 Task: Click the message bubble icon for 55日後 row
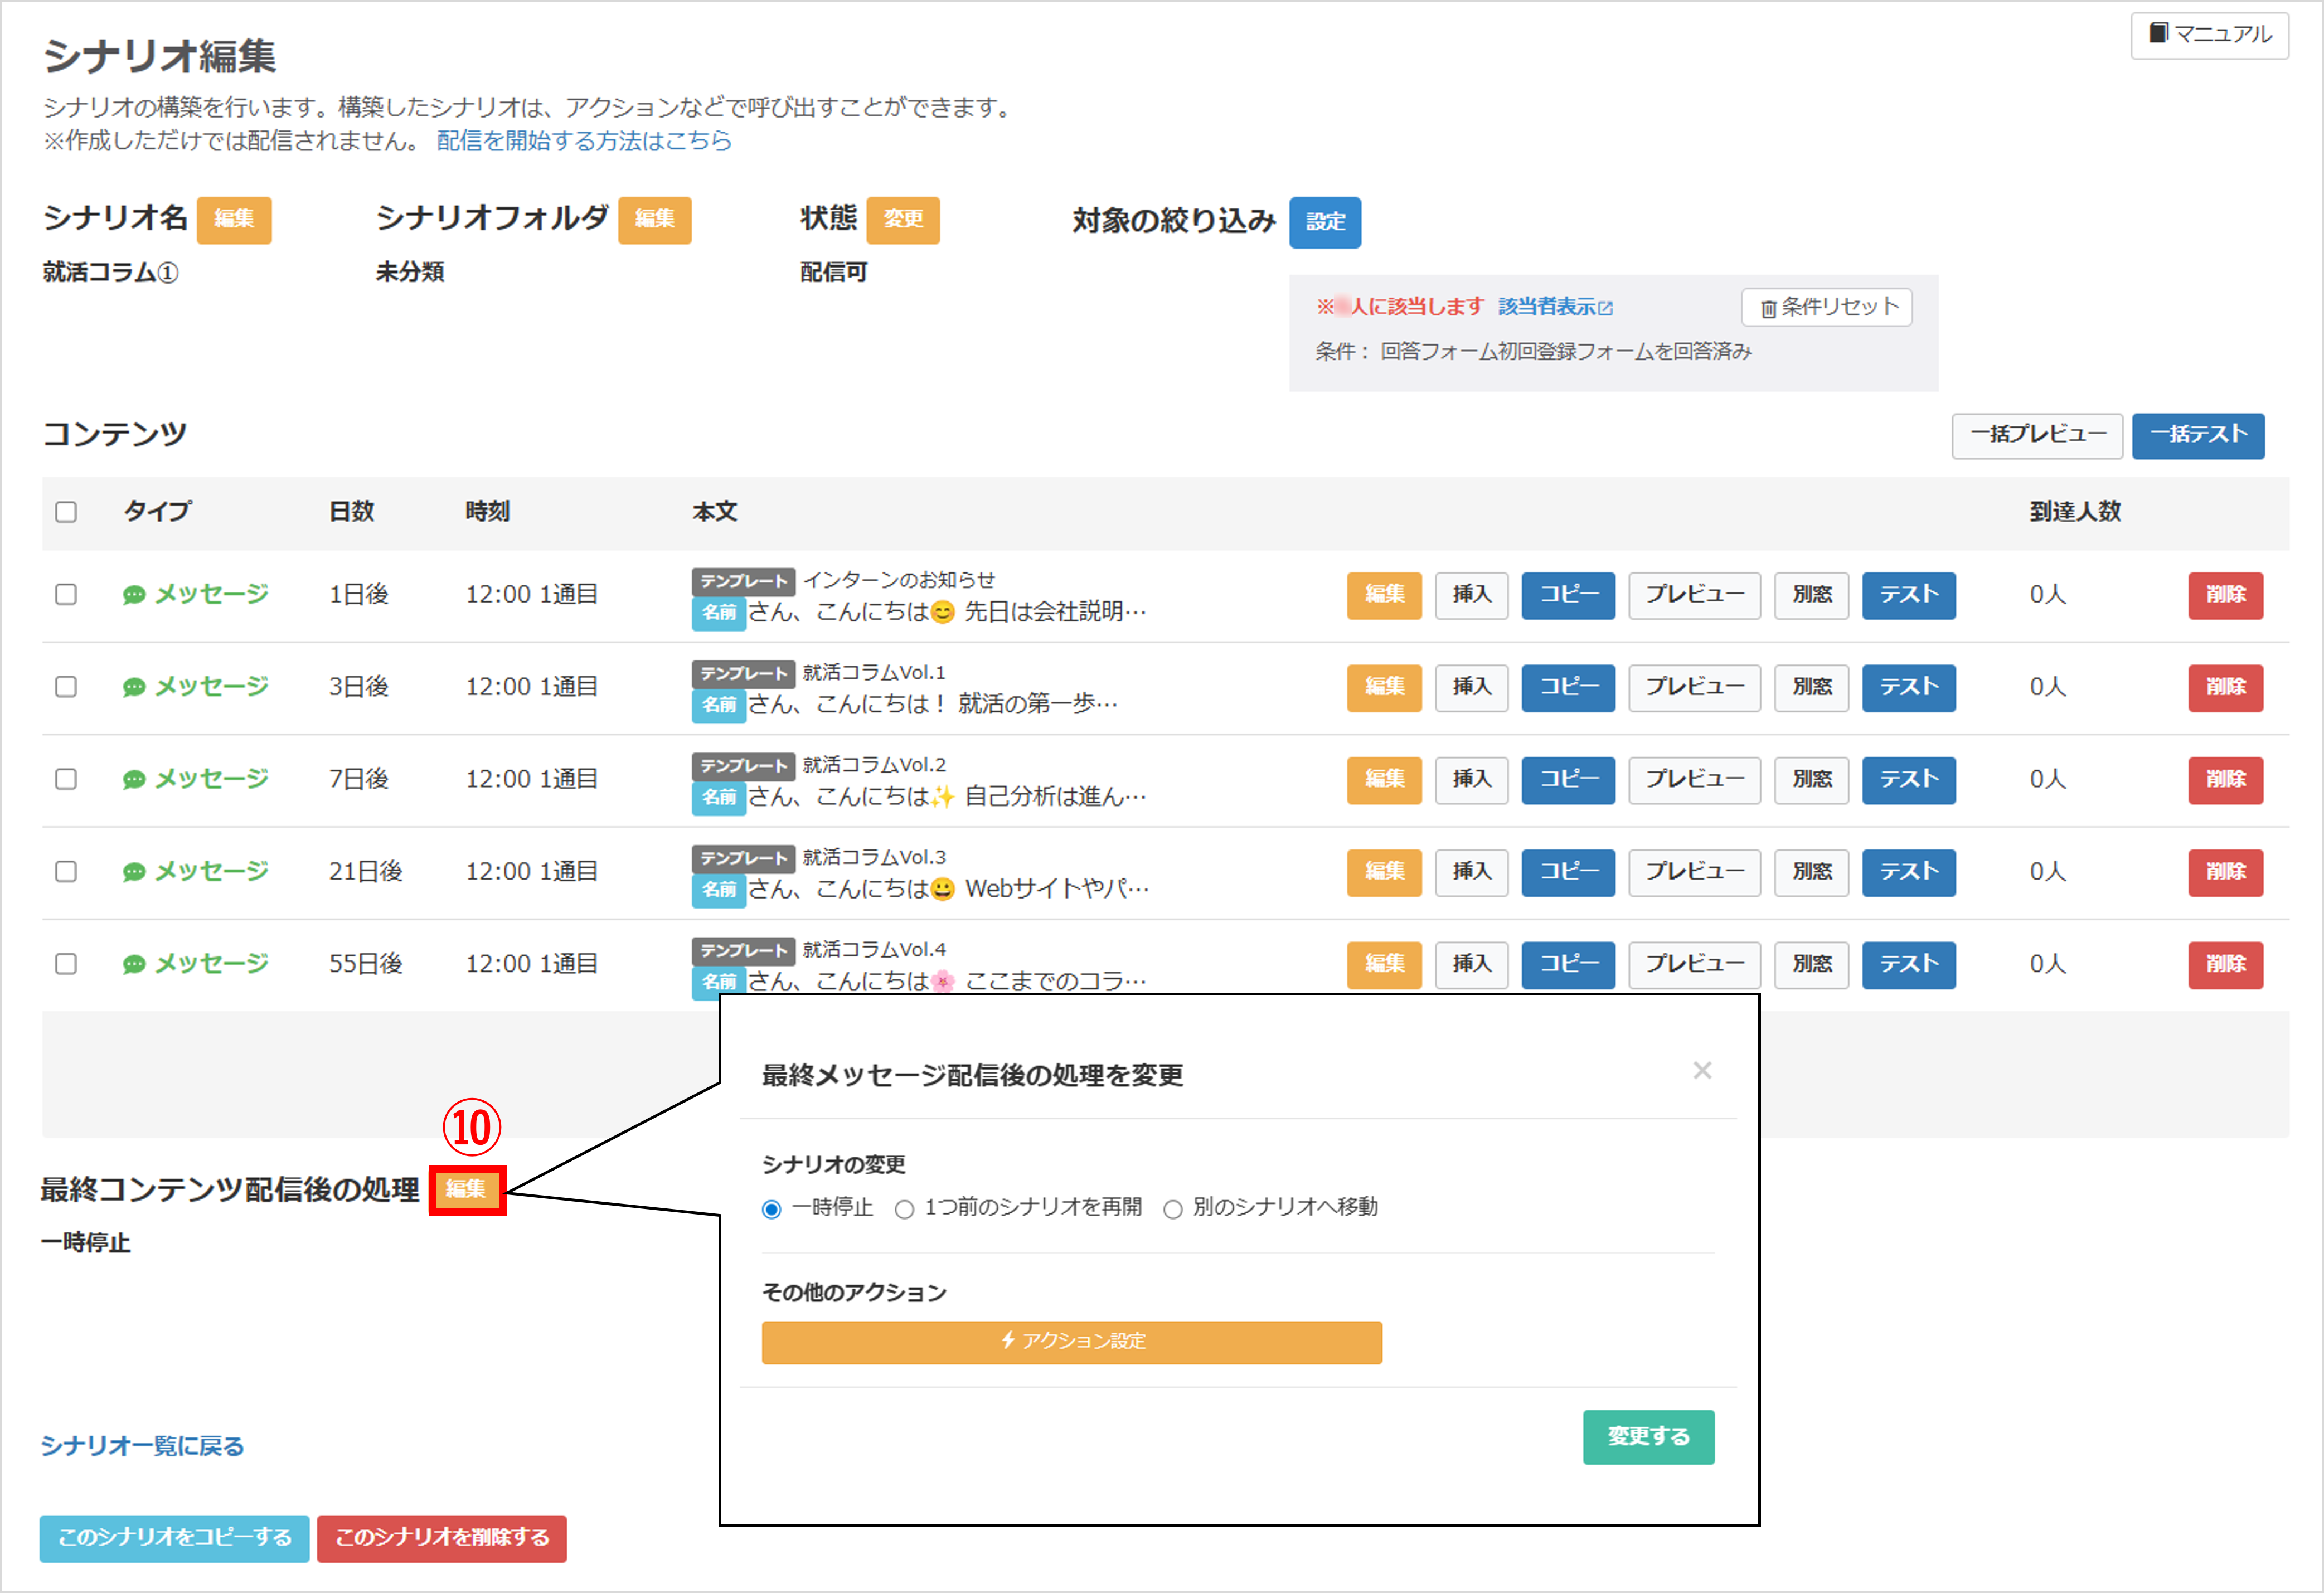point(133,965)
